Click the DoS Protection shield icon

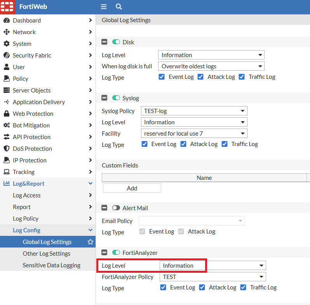pos(6,148)
